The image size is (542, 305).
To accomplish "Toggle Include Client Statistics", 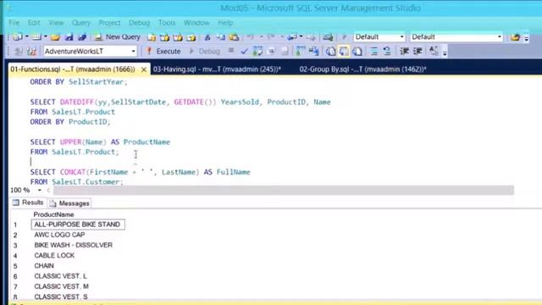I will tap(313, 51).
